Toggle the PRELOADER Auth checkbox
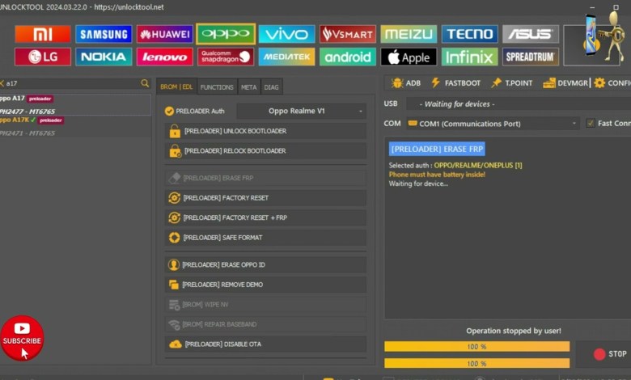This screenshot has width=631, height=380. point(169,112)
